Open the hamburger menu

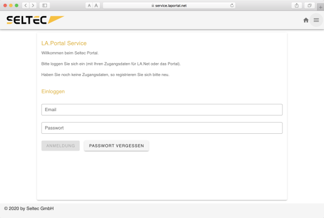pyautogui.click(x=316, y=20)
